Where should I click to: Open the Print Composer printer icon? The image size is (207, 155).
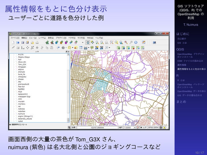[x=37, y=43]
